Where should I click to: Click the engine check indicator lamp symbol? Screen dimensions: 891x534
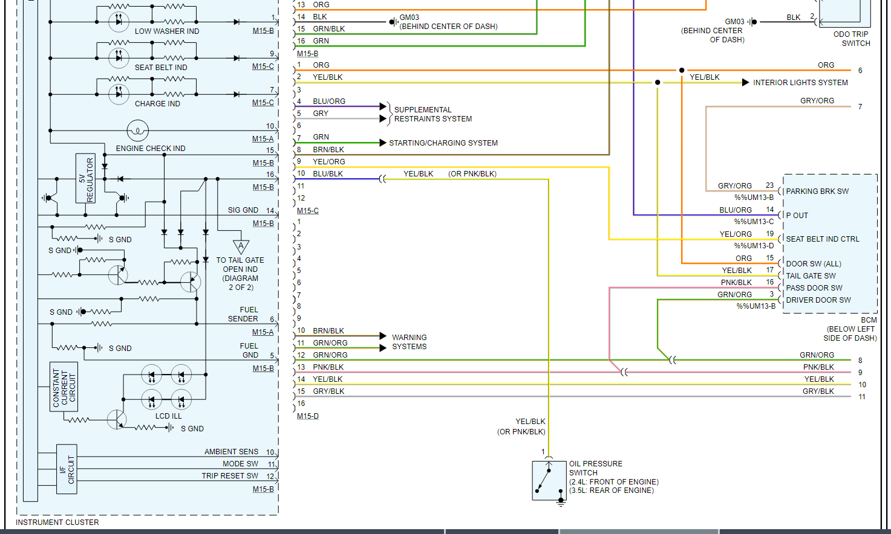coord(138,130)
